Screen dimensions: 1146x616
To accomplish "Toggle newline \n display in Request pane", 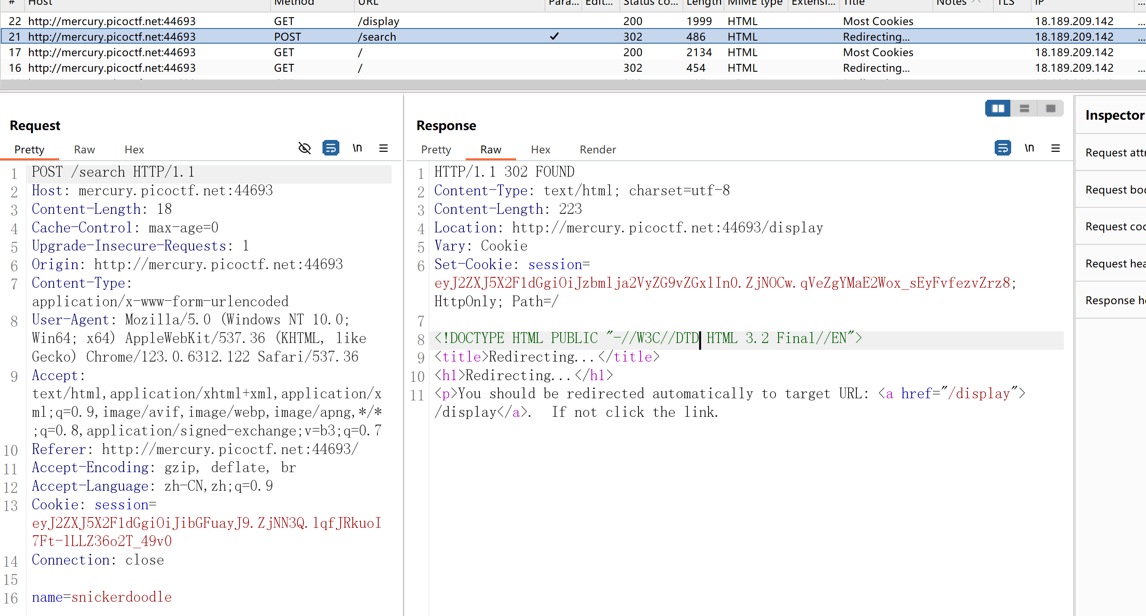I will point(357,148).
